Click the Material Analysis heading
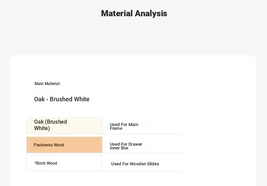 tap(134, 14)
